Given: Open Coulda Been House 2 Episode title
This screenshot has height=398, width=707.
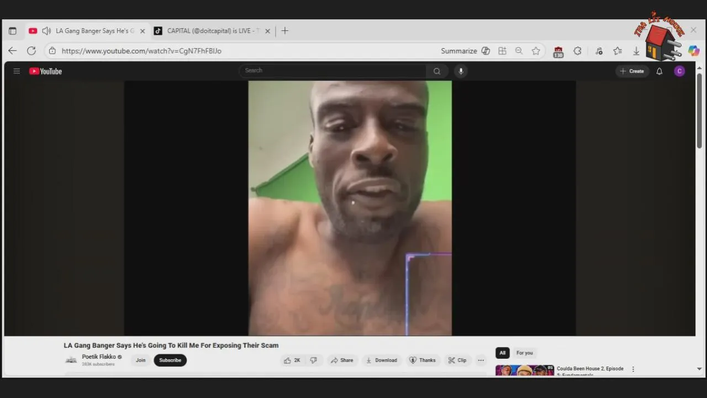Looking at the screenshot, I should coord(590,371).
